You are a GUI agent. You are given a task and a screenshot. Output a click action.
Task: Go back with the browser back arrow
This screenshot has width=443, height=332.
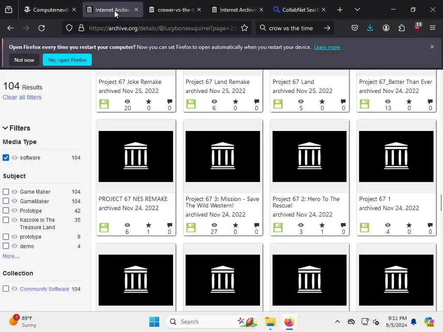coord(10,28)
